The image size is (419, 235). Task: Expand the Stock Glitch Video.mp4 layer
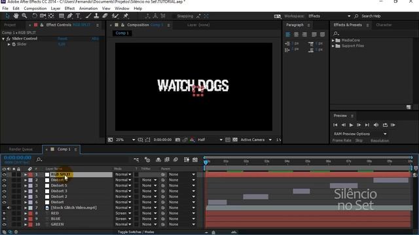(26, 208)
